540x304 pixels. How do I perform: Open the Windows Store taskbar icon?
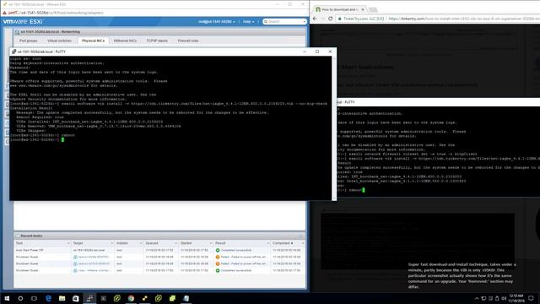tap(76, 298)
